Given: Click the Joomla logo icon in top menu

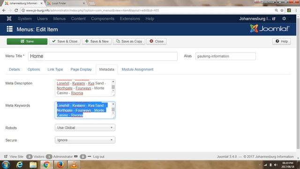Looking at the screenshot, I should [x=9, y=19].
